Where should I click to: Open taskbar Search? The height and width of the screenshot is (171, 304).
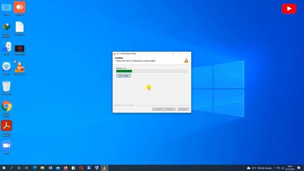click(x=11, y=168)
